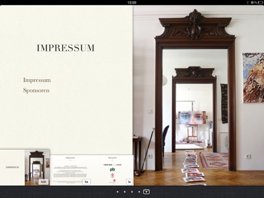Select the doorway photo page thumbnail
Image resolution: width=264 pixels, height=198 pixels.
coord(37,167)
